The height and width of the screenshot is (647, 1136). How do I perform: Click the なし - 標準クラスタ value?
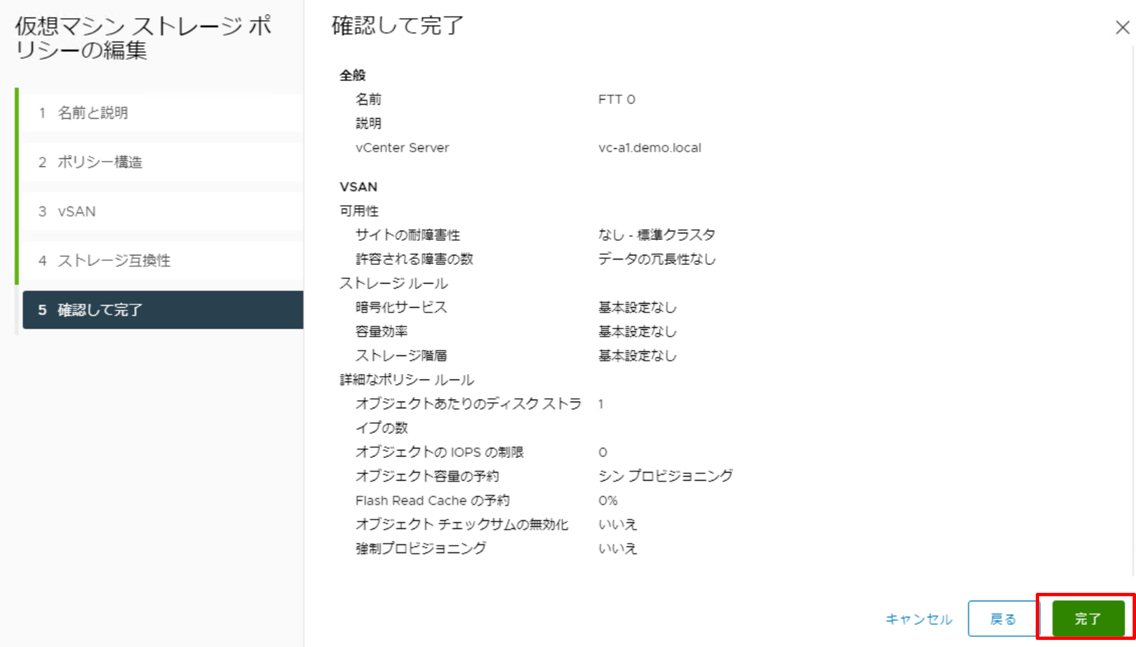pyautogui.click(x=657, y=235)
